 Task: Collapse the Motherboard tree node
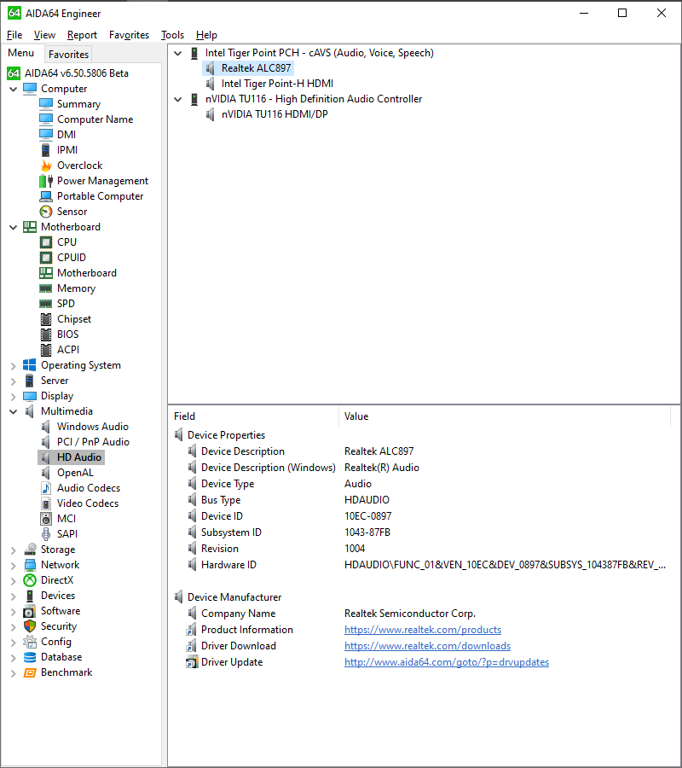[x=13, y=227]
